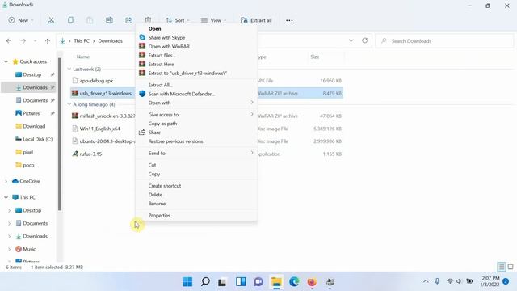This screenshot has width=517, height=291.
Task: Switch to large thumbnails view icon
Action: pyautogui.click(x=511, y=267)
